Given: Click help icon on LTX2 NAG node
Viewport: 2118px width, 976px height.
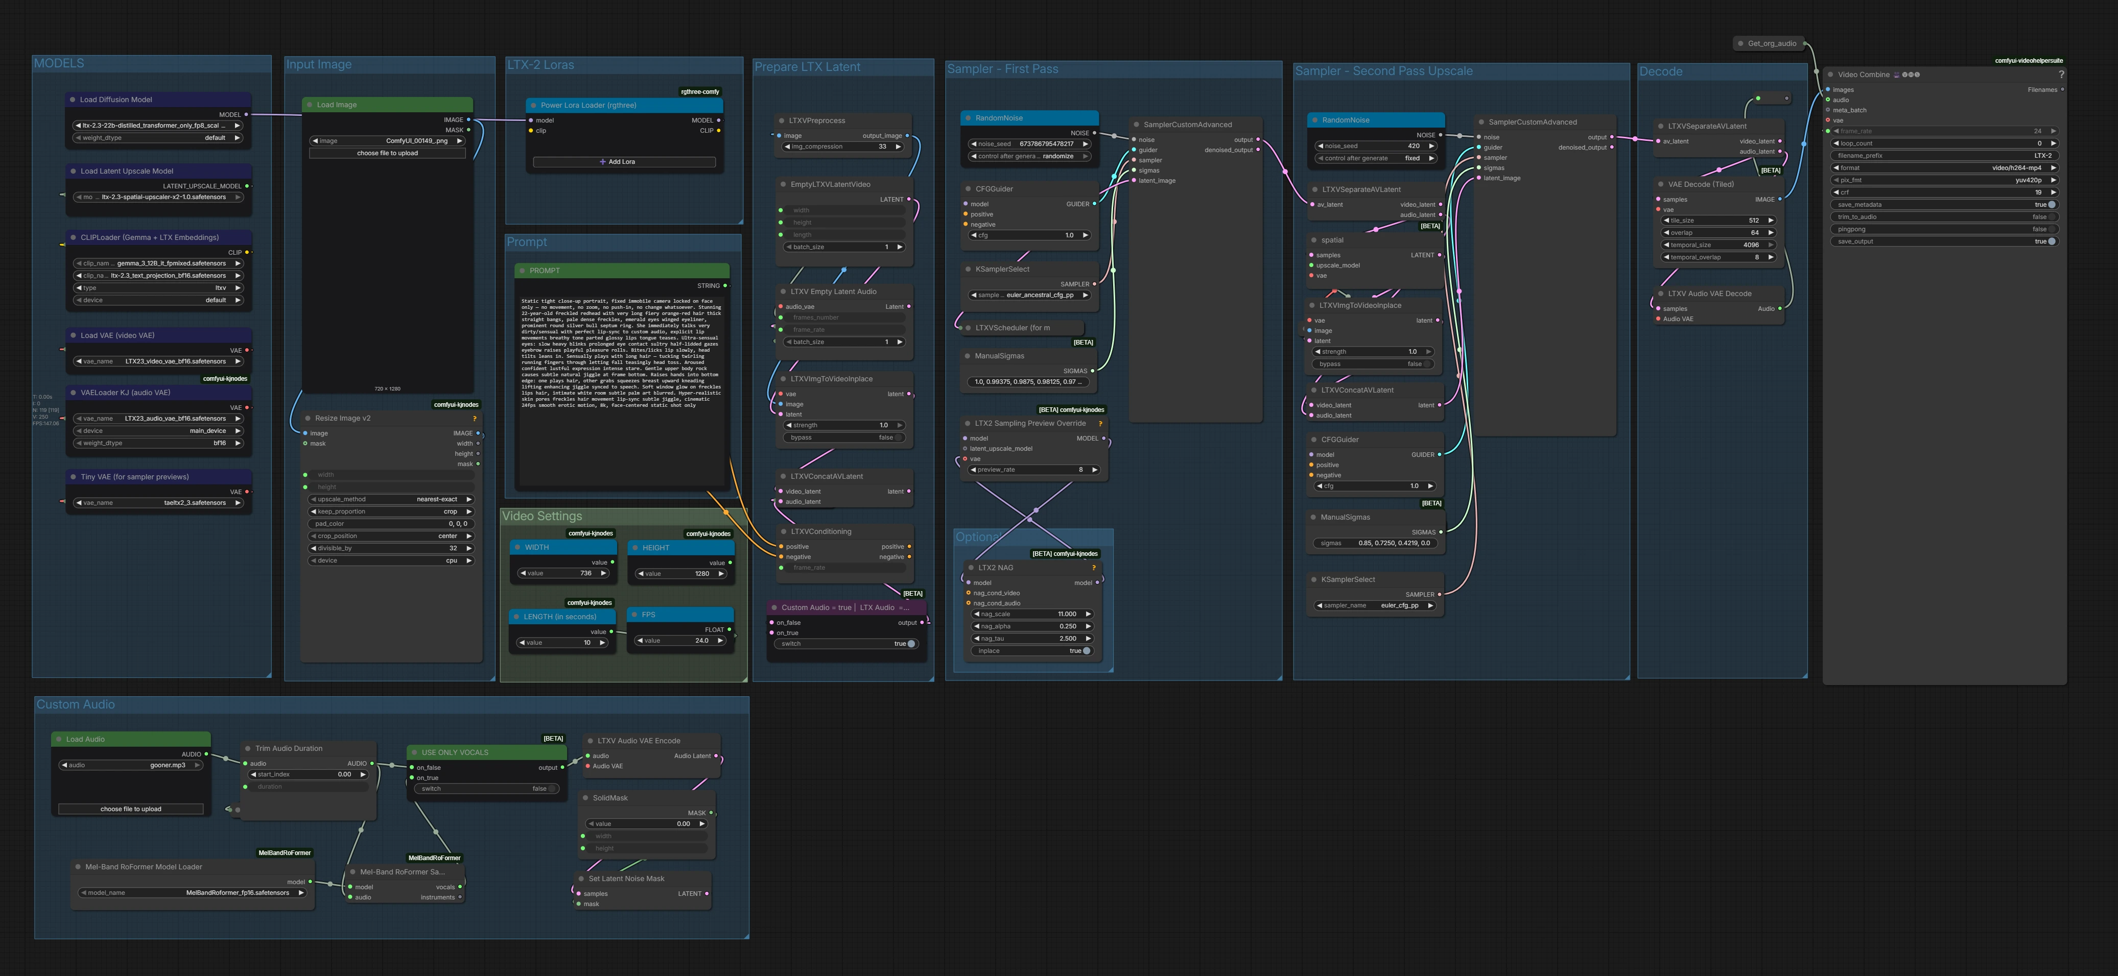Looking at the screenshot, I should [x=1094, y=568].
